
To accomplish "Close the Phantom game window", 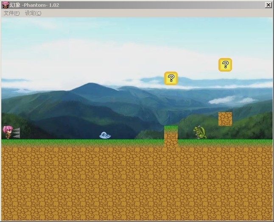I will [268, 5].
